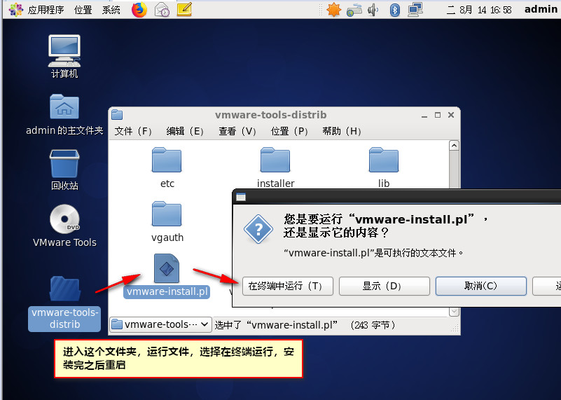561x400 pixels.
Task: Click the 取消(C) button
Action: click(x=481, y=286)
